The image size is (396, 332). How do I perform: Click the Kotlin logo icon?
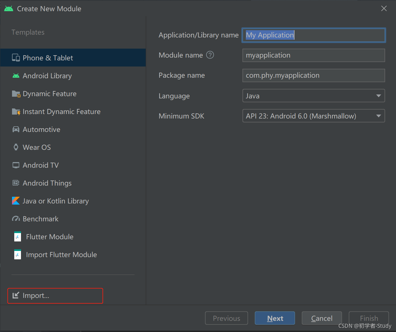point(16,201)
